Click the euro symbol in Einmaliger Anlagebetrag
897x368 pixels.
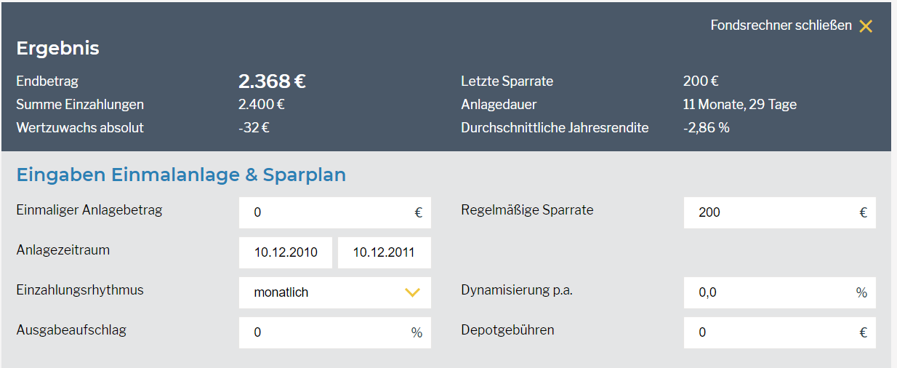click(x=418, y=212)
